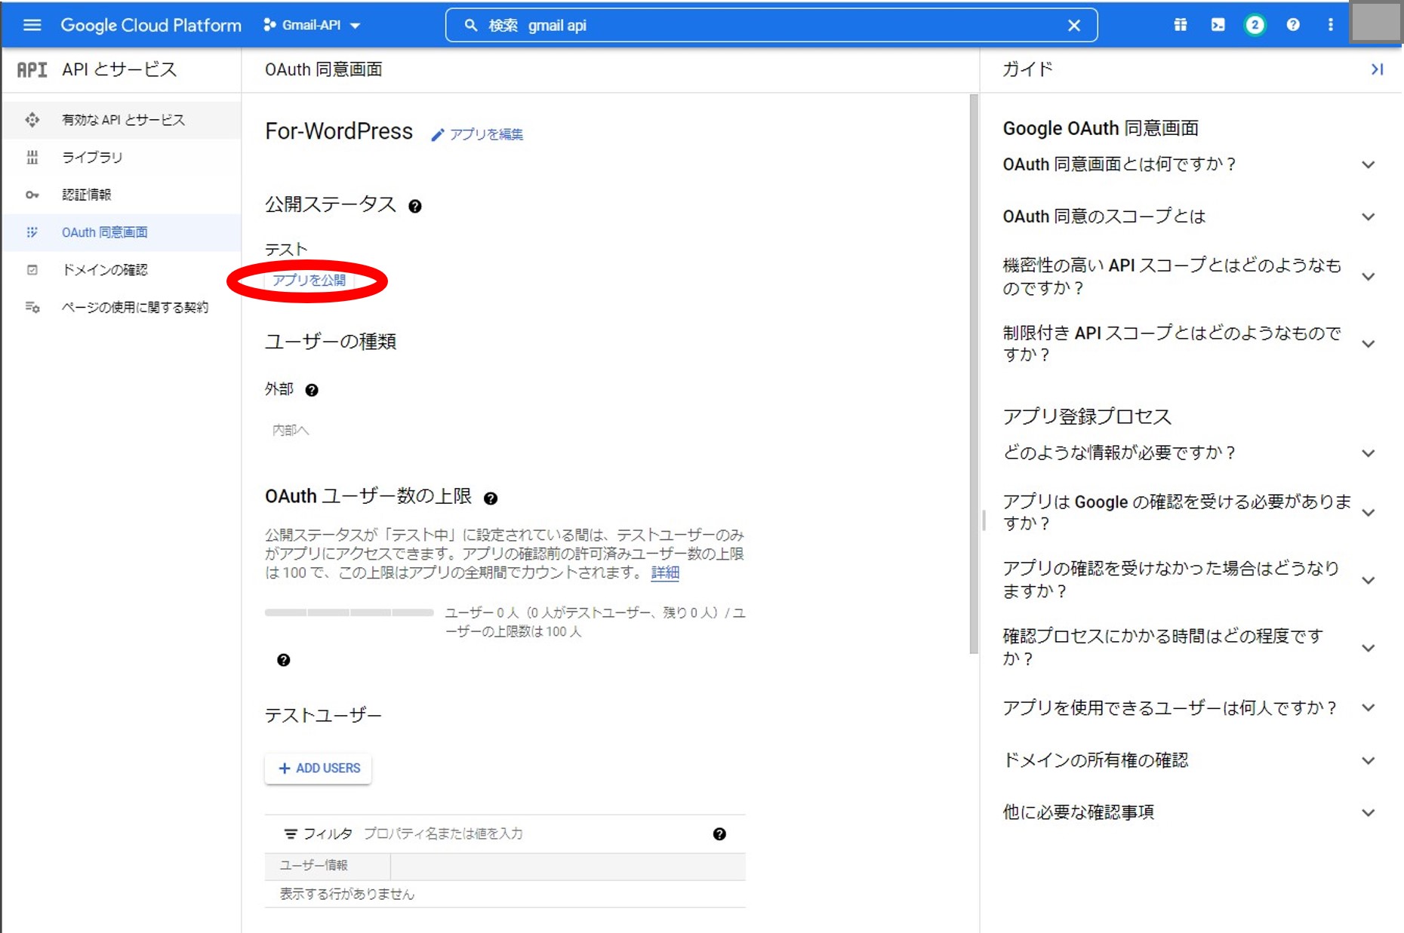The height and width of the screenshot is (933, 1404).
Task: Click the ユーザー情報 column header
Action: [x=328, y=866]
